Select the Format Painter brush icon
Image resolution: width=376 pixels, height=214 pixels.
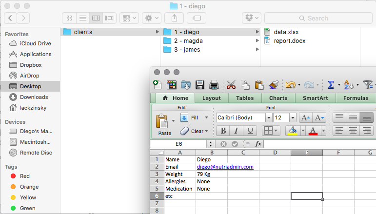click(x=274, y=85)
